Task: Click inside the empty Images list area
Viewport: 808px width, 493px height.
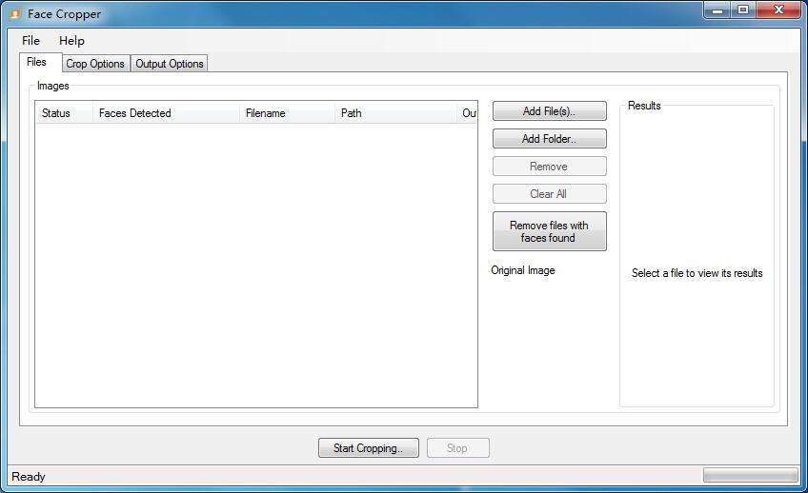Action: tap(255, 266)
